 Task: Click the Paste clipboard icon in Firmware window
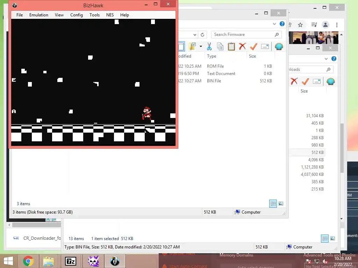pos(231,46)
